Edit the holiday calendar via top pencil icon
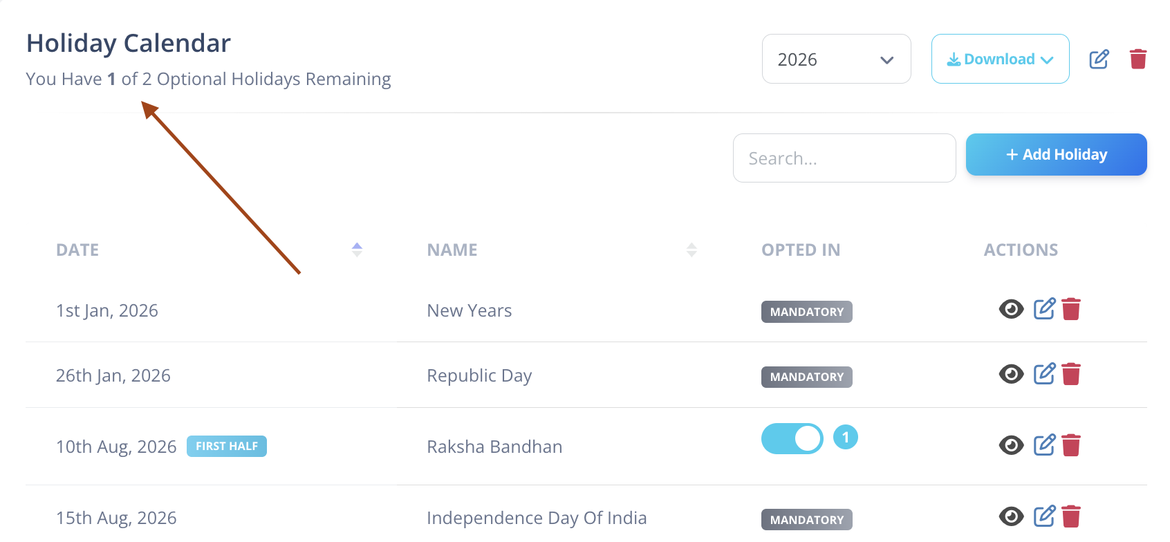1170x542 pixels. click(1099, 59)
